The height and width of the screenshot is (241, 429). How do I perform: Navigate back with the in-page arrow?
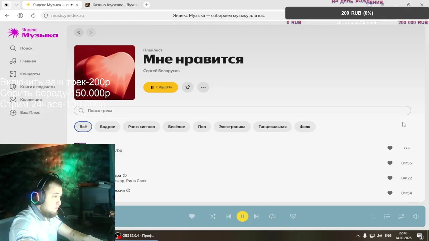point(79,32)
